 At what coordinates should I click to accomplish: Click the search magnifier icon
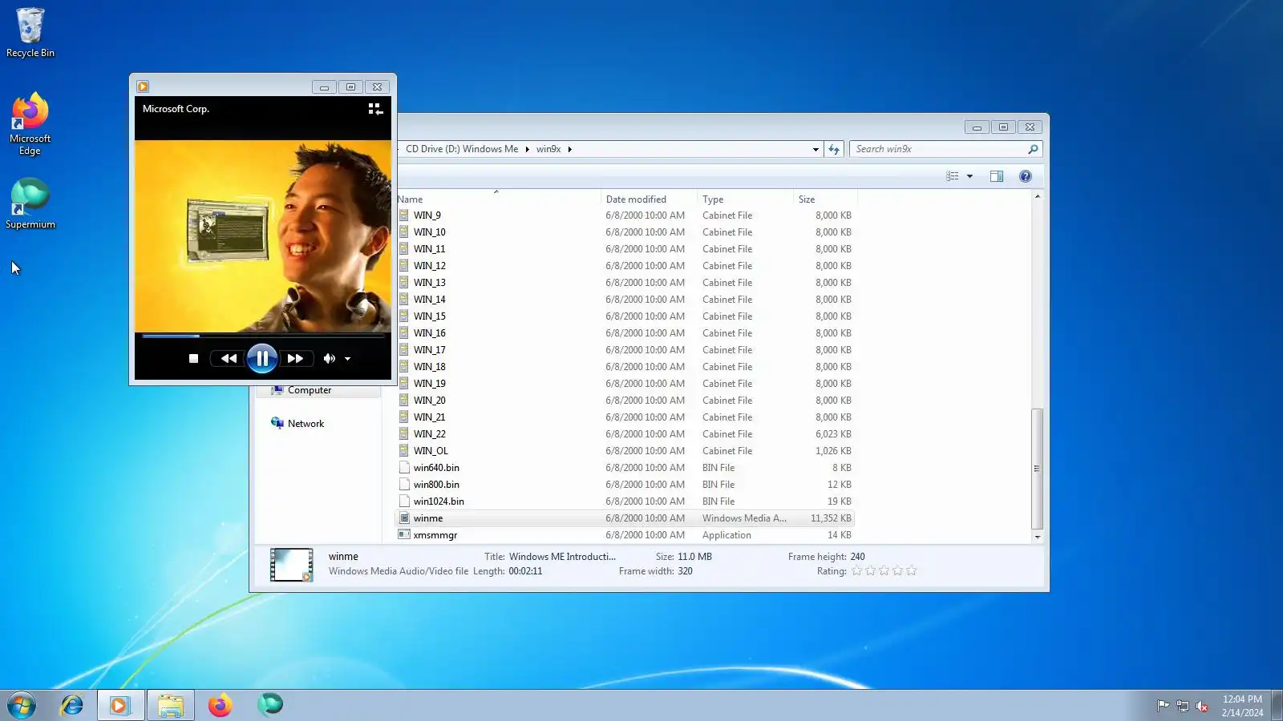1033,149
